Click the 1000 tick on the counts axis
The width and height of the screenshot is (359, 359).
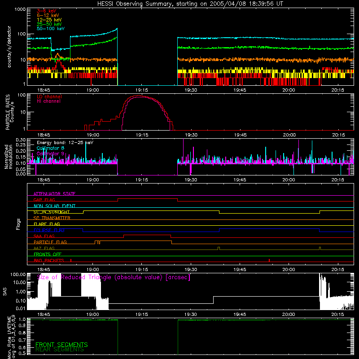pyautogui.click(x=20, y=9)
